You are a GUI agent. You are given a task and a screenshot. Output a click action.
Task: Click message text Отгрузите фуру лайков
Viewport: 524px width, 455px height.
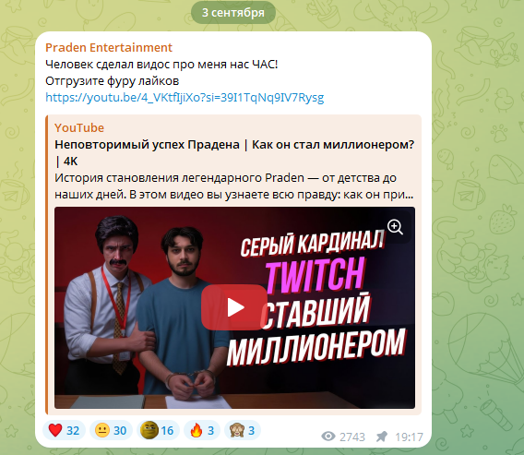click(x=113, y=81)
